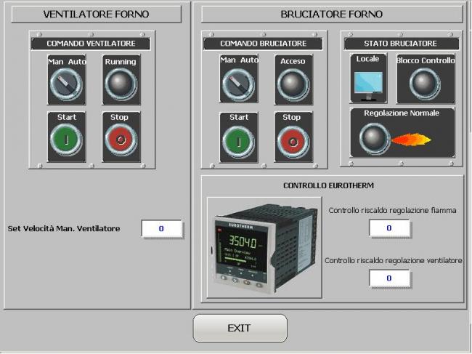This screenshot has height=354, width=472.
Task: Click the Blocco Controllo indicator lamp
Action: (x=425, y=84)
